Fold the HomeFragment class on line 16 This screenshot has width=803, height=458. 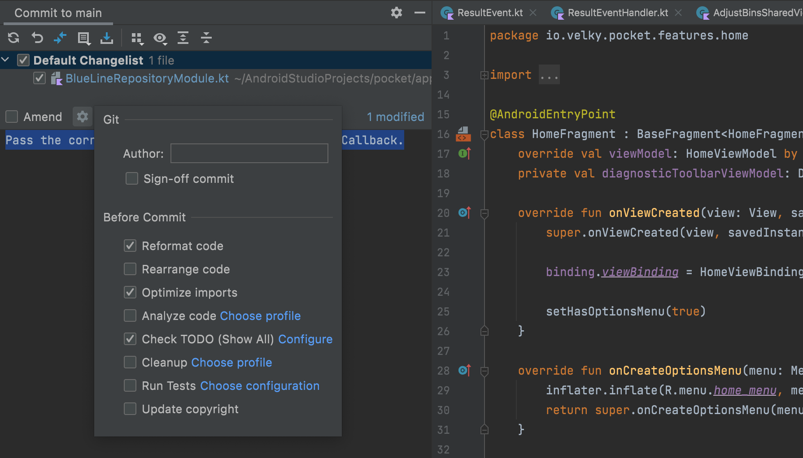(484, 134)
